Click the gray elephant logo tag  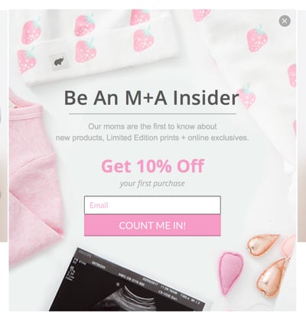click(x=59, y=61)
